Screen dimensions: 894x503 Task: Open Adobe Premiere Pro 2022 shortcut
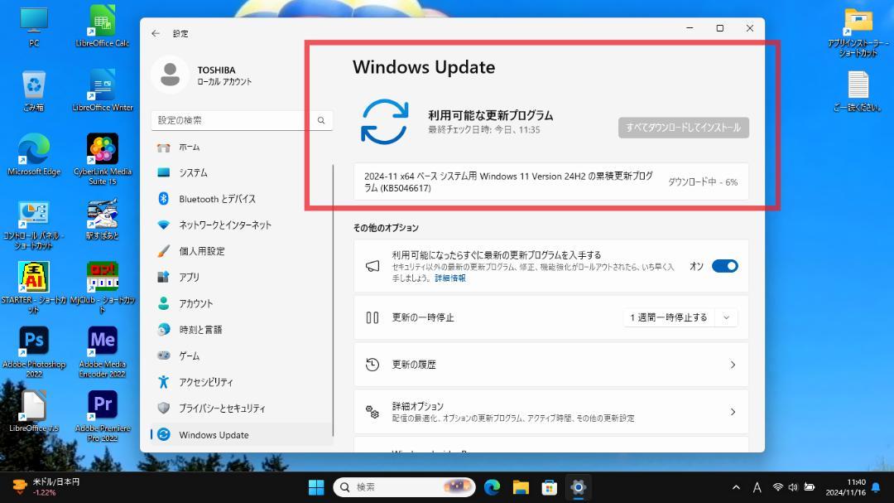pos(103,416)
